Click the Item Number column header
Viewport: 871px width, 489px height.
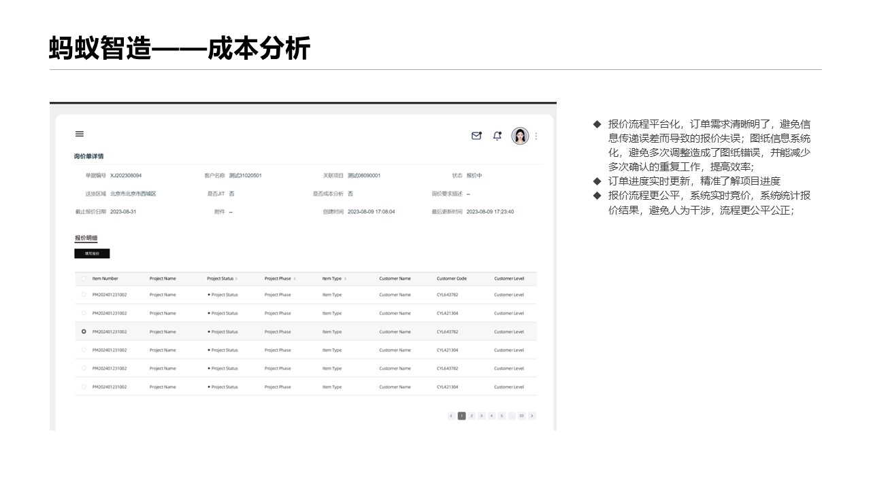(x=105, y=278)
